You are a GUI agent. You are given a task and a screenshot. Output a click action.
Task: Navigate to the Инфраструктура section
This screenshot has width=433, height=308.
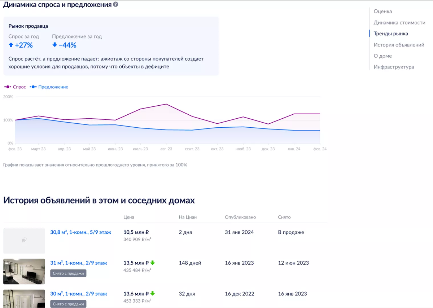[393, 67]
